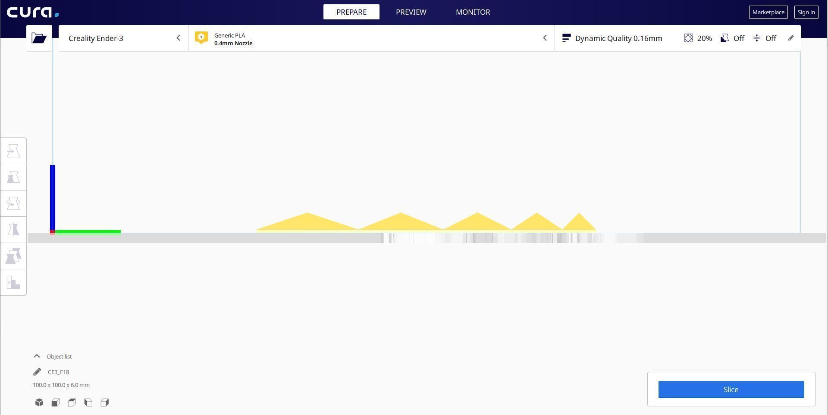Image resolution: width=828 pixels, height=415 pixels.
Task: Switch to the PREVIEW stage
Action: (411, 12)
